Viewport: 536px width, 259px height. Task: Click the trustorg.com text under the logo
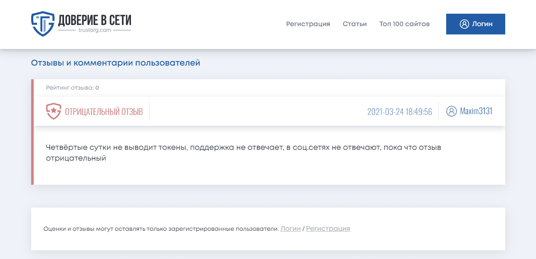(x=94, y=30)
